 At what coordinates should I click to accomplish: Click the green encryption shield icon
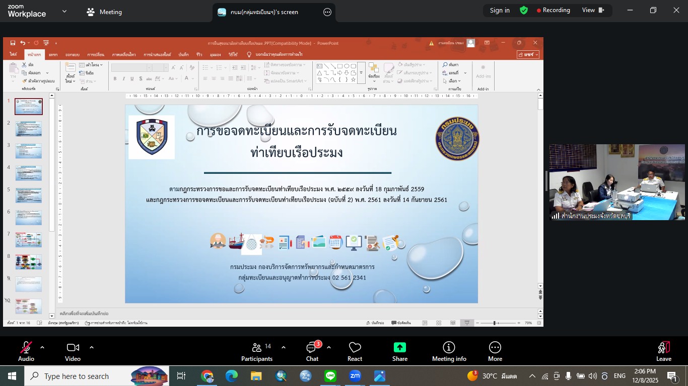point(524,11)
